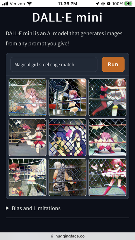The image size is (135, 240).
Task: Tap the location arrow status icon
Action: click(x=97, y=4)
